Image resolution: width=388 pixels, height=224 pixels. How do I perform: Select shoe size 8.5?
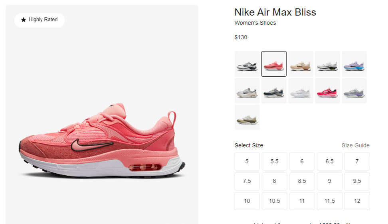302,181
